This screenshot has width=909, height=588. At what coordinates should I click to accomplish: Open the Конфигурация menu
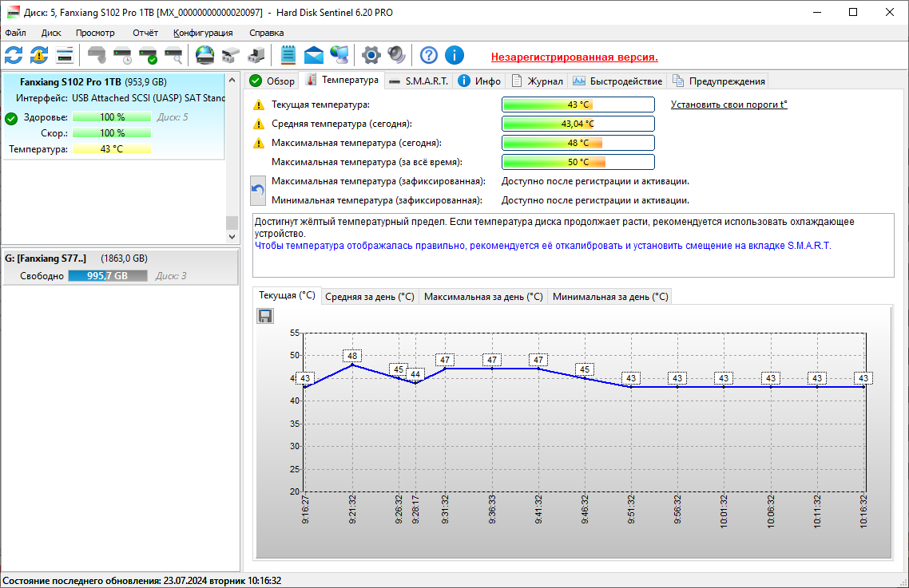203,33
